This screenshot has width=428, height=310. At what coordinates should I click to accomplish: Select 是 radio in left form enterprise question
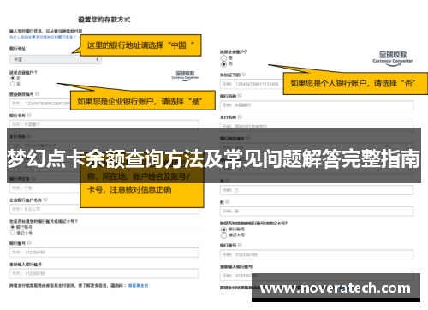click(12, 78)
